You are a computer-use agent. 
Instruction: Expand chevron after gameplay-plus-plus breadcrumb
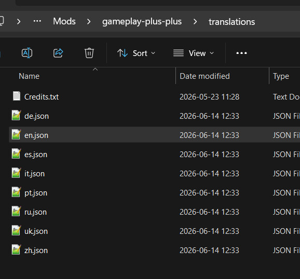(x=195, y=21)
